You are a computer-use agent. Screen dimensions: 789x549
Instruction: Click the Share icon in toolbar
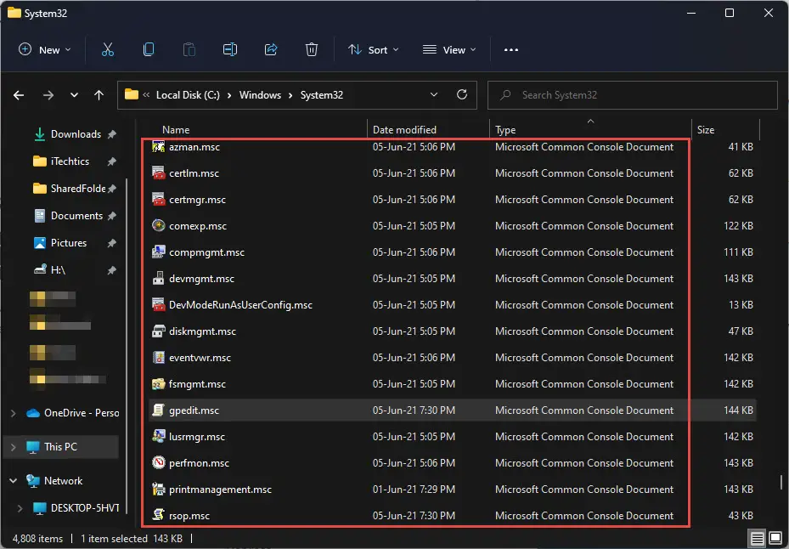pyautogui.click(x=271, y=49)
